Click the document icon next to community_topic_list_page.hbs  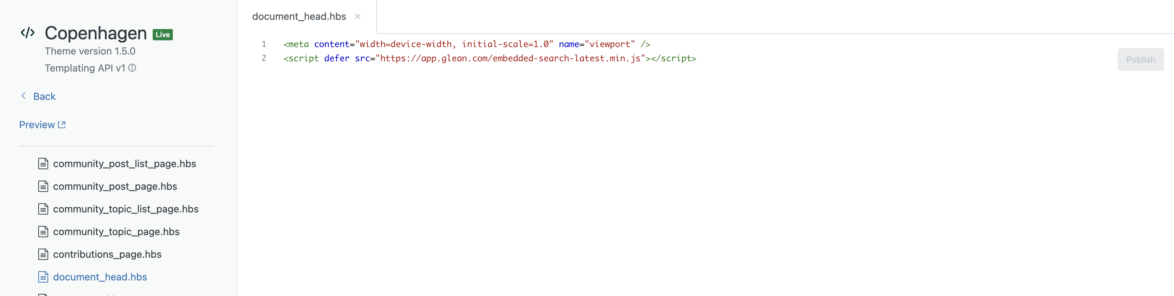coord(43,209)
